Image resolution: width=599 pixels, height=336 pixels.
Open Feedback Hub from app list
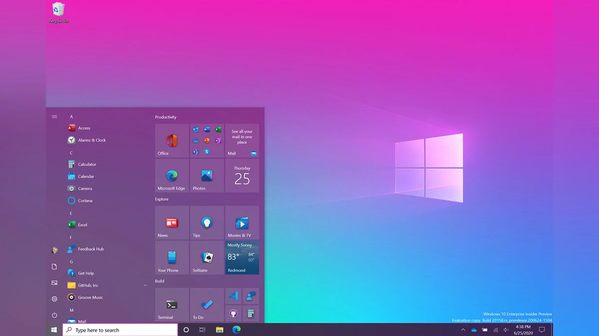90,249
